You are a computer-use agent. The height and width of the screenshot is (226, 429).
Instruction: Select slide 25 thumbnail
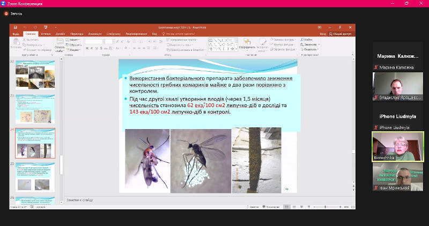pyautogui.click(x=35, y=177)
